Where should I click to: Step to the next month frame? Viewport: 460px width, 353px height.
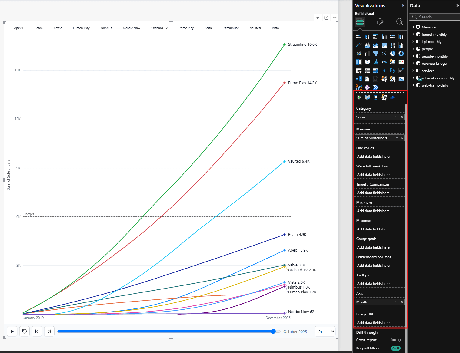pos(49,332)
